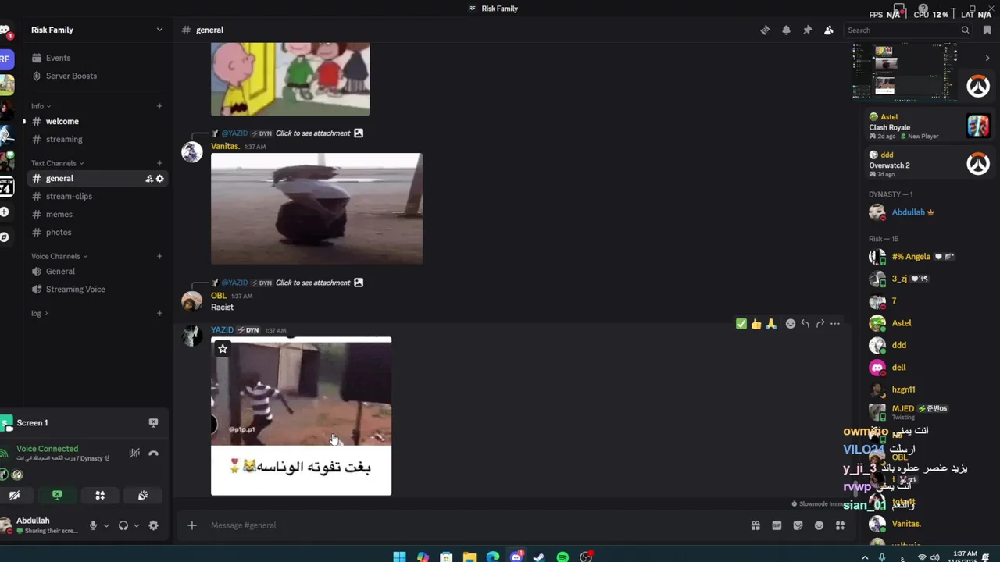1000x562 pixels.
Task: Collapse the Text Channels category
Action: coord(57,163)
